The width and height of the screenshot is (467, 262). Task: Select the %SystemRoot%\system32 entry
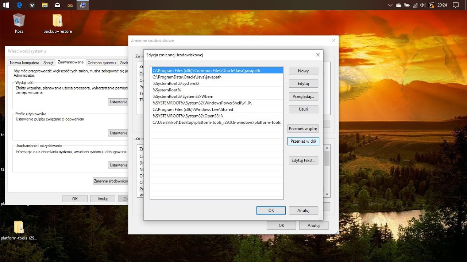[217, 84]
